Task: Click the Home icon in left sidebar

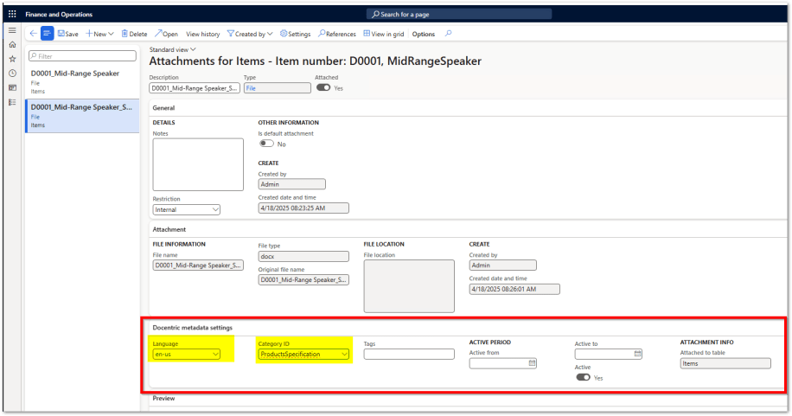Action: pyautogui.click(x=12, y=44)
